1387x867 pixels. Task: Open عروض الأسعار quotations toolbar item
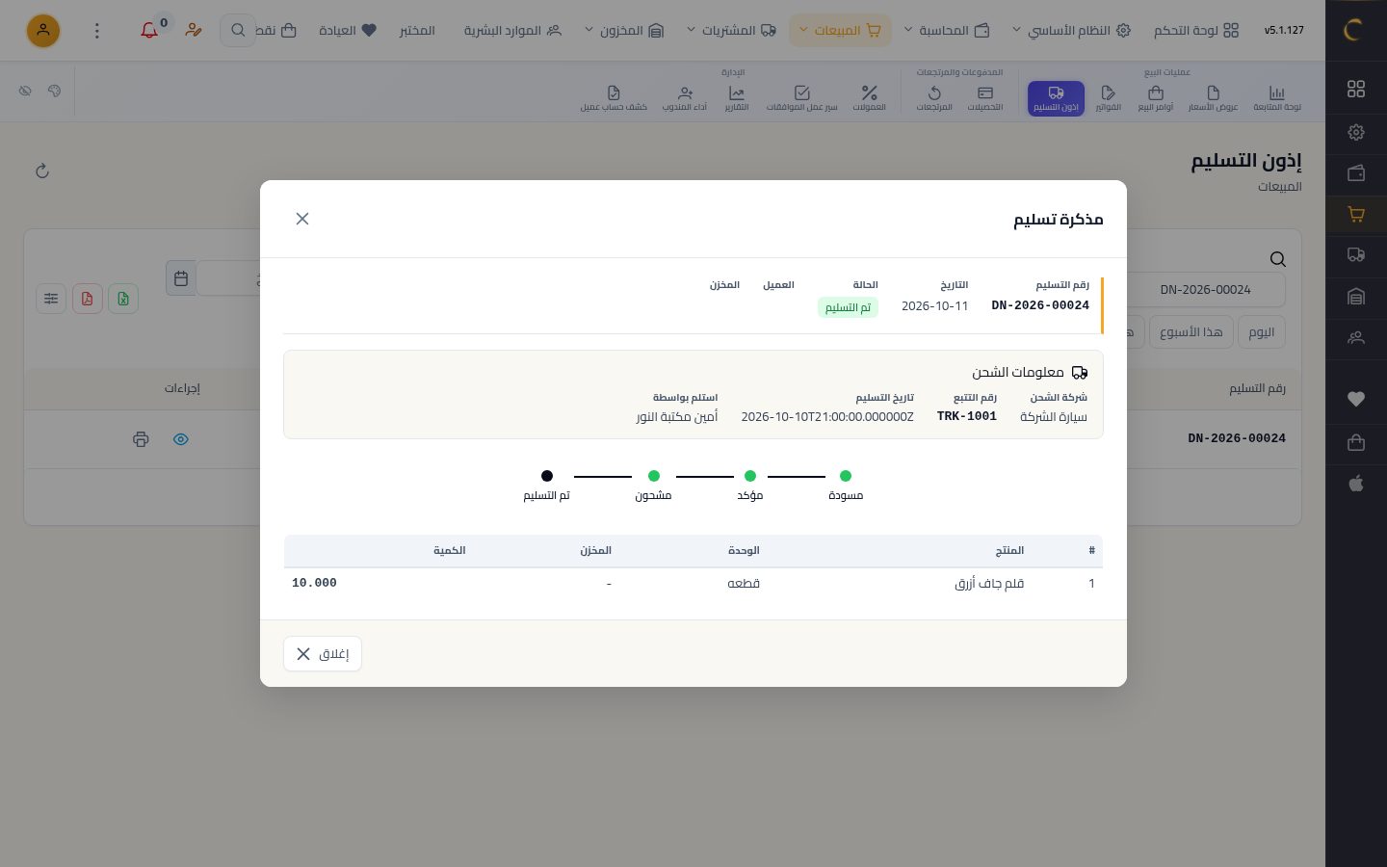pos(1213,98)
